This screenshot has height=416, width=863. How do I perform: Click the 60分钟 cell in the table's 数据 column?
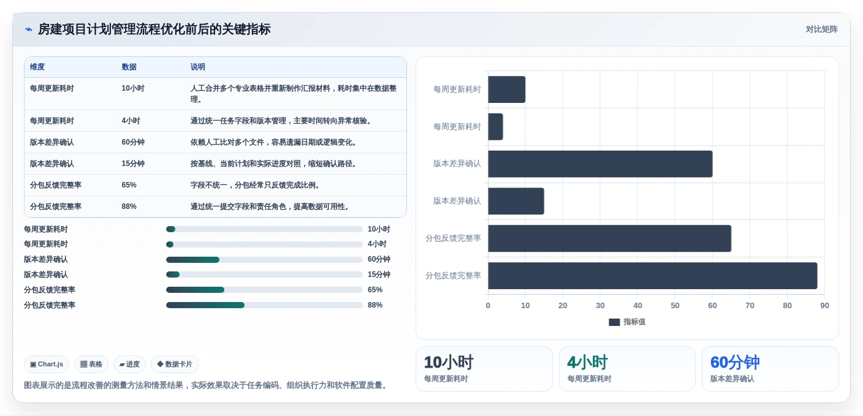point(133,142)
